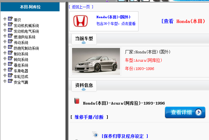Click the 本田-阿库拉 panel header
The height and width of the screenshot is (140, 209).
[30, 7]
